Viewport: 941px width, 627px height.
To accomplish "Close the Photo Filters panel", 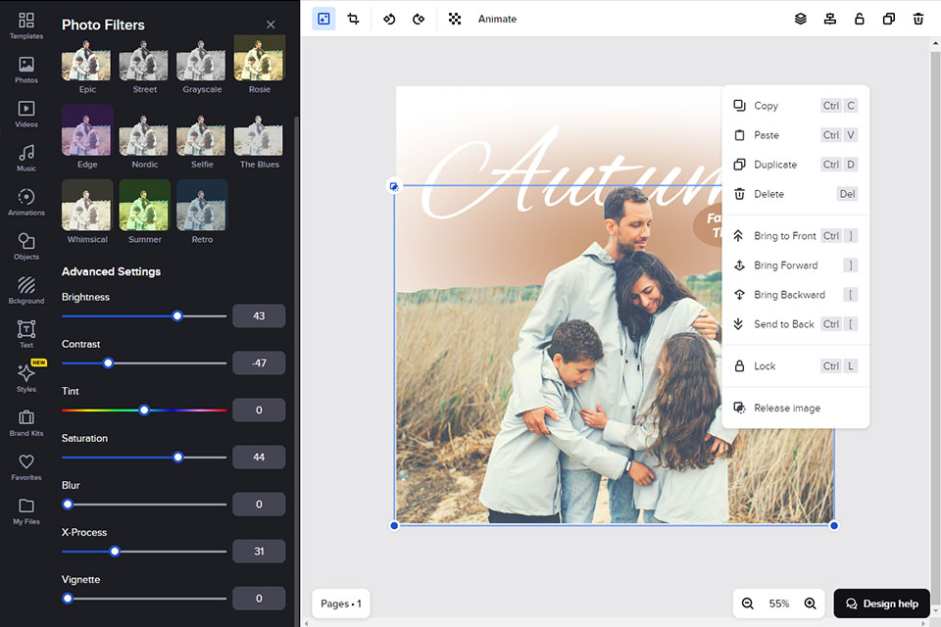I will coord(271,24).
